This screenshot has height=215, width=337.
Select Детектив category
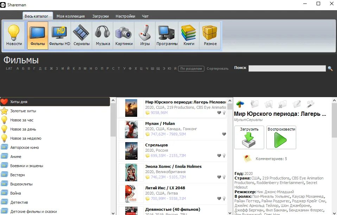click(55, 202)
